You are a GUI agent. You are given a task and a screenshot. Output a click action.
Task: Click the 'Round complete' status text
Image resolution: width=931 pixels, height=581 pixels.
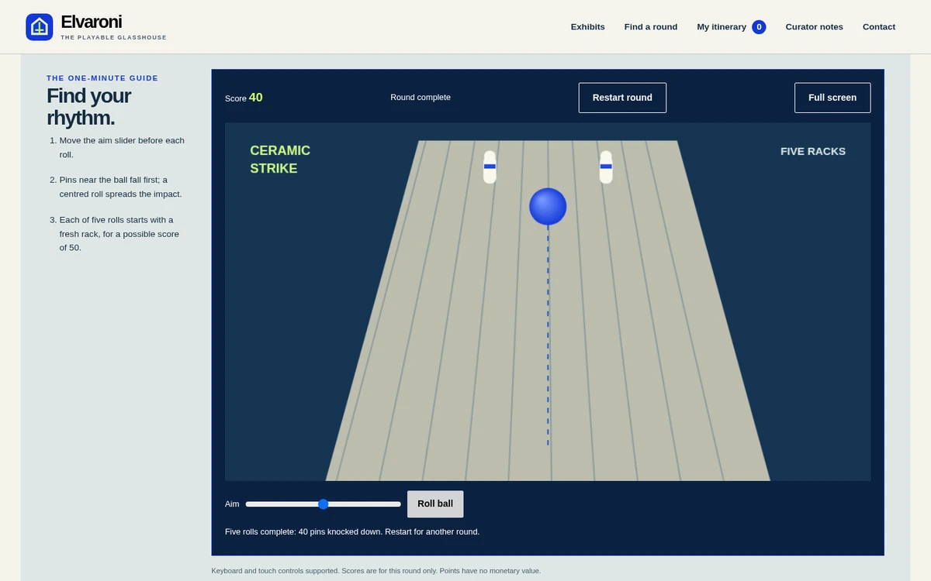tap(421, 98)
